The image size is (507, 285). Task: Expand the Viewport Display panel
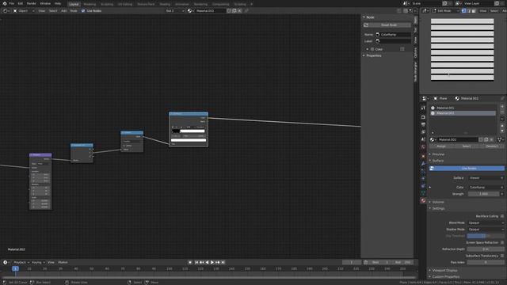pos(444,271)
